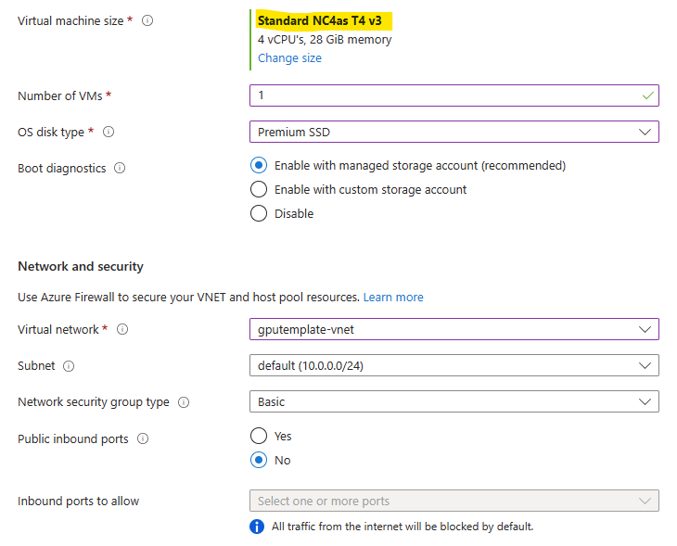The width and height of the screenshot is (677, 546).
Task: Open the OS disk type dropdown
Action: (454, 132)
